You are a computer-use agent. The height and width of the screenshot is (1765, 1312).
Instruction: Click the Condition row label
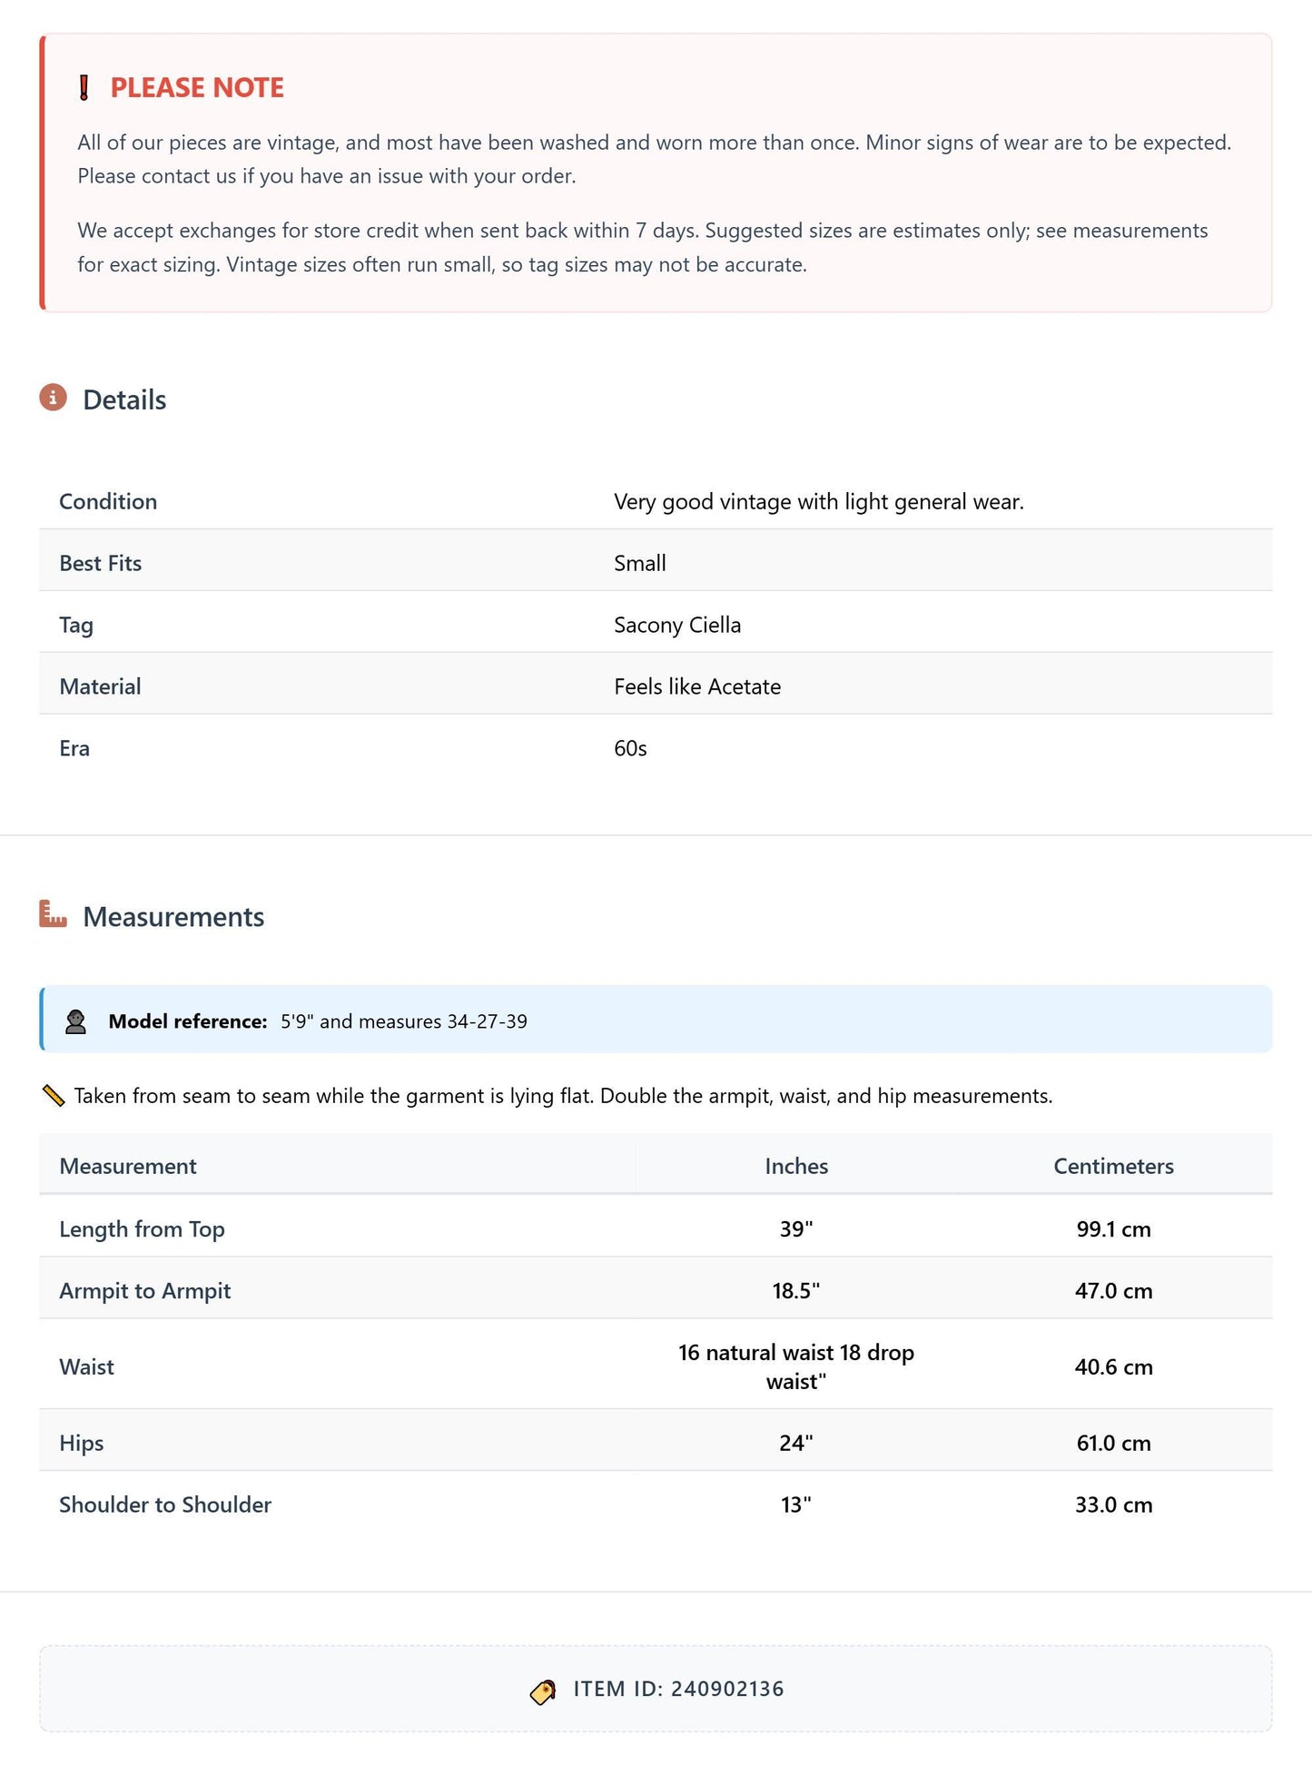coord(108,501)
